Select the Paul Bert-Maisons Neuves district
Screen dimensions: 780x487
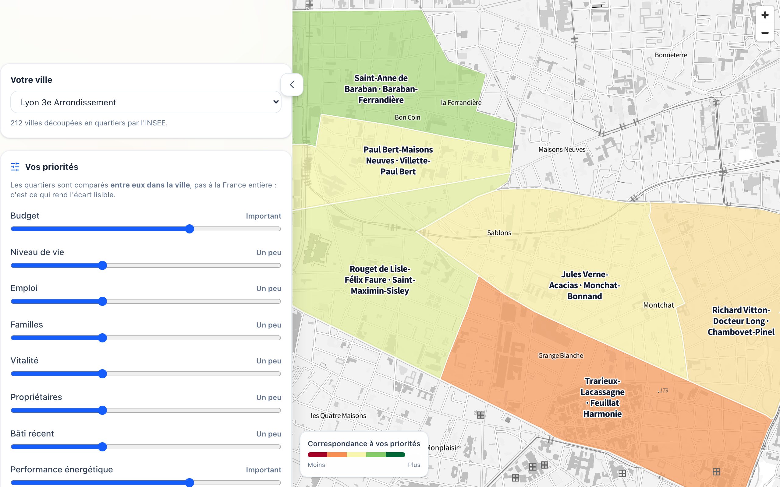pos(398,160)
